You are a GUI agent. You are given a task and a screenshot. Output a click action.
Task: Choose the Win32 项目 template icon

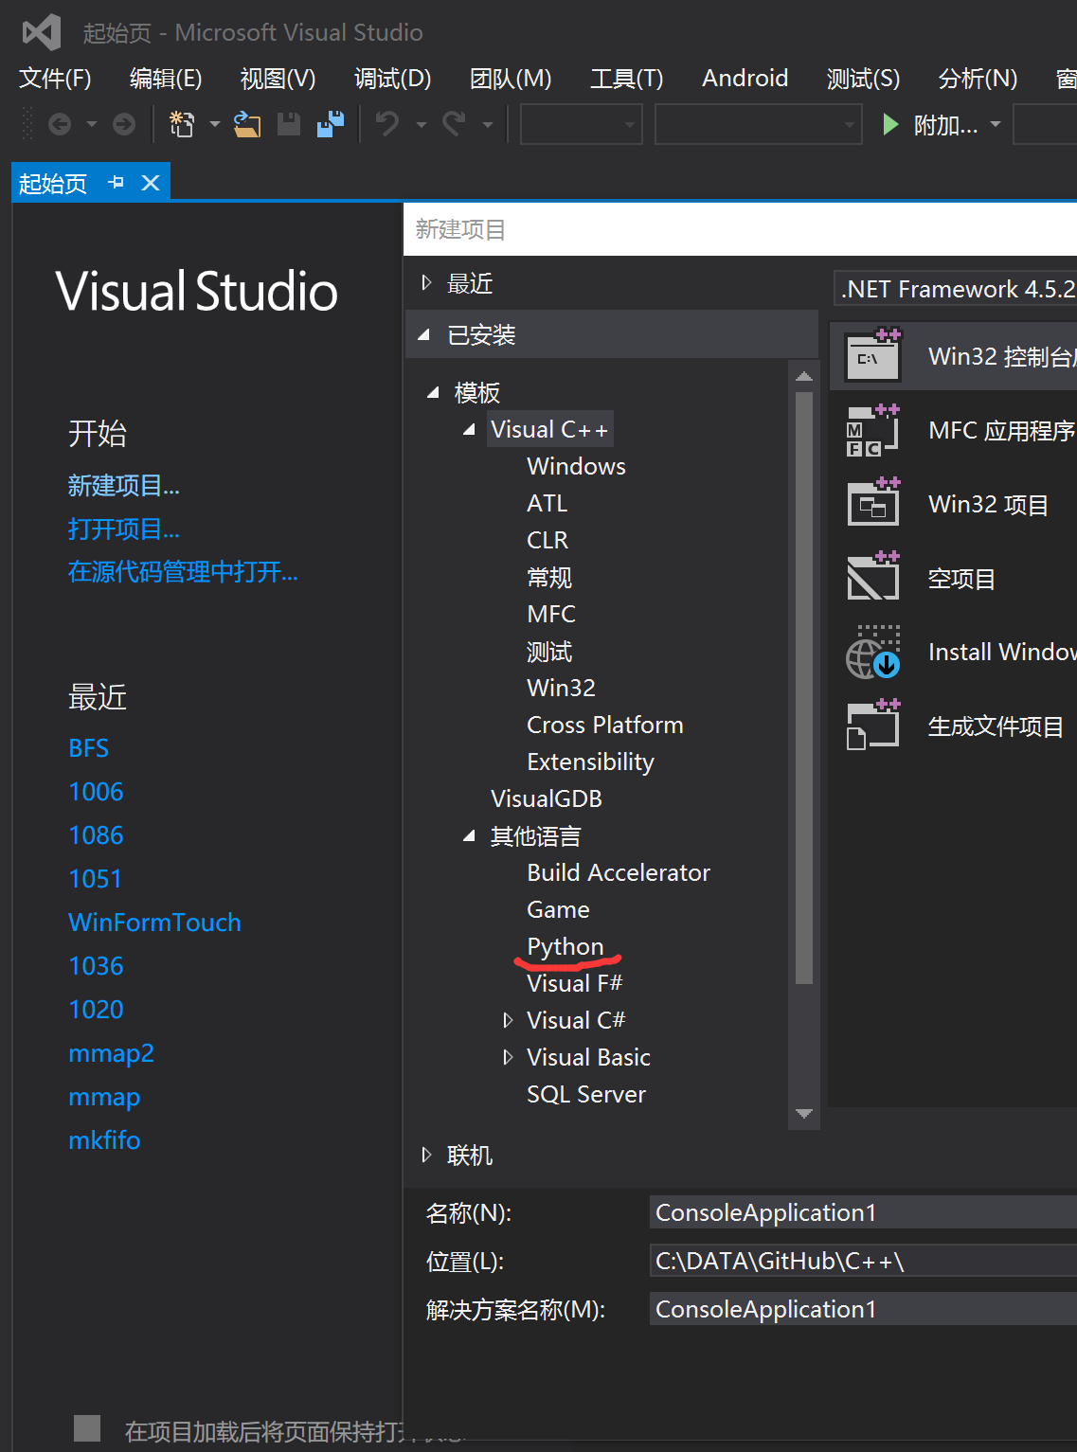tap(871, 503)
